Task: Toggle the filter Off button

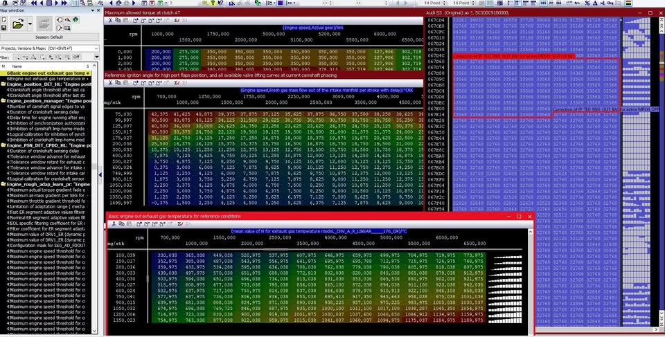Action: 76,57
